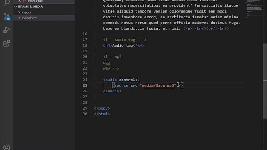
Task: Click the closing '</body>' tag
Action: (x=102, y=108)
